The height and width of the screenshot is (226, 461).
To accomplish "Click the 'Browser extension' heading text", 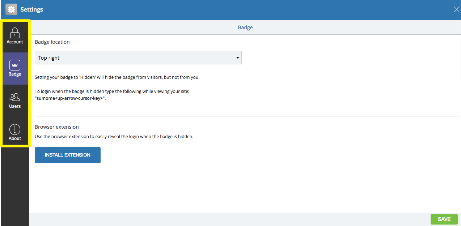I will pos(57,127).
